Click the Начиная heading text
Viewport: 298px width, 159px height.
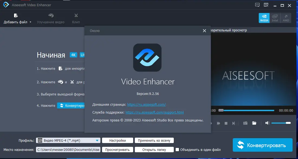point(51,55)
